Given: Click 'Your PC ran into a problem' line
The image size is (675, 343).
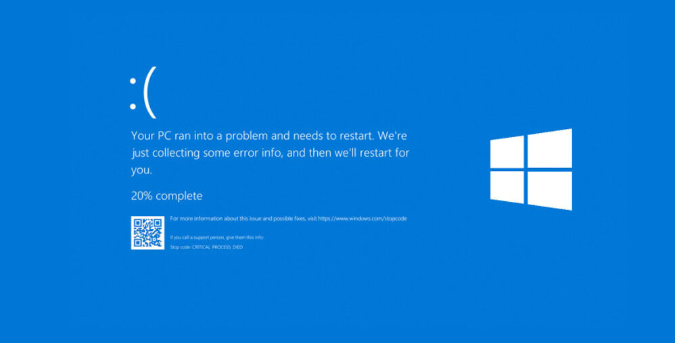Looking at the screenshot, I should click(x=269, y=136).
